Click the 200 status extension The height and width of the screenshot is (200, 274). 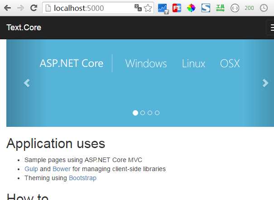point(249,8)
